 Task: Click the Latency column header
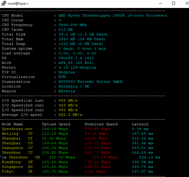coord(140,124)
